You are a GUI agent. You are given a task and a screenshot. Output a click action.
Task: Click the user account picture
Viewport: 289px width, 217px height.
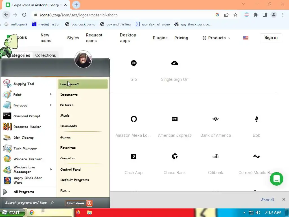tap(83, 59)
